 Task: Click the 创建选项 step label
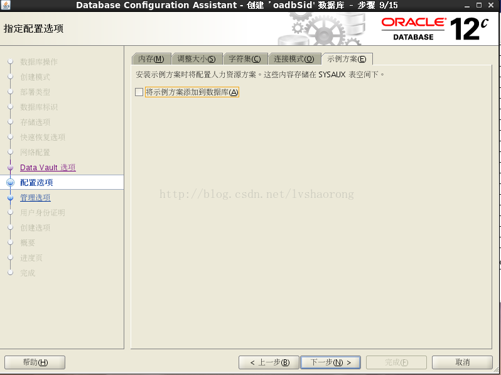click(x=35, y=227)
